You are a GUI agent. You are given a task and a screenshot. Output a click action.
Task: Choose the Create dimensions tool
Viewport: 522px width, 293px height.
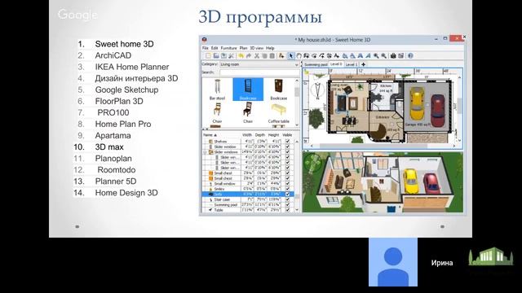coord(330,56)
